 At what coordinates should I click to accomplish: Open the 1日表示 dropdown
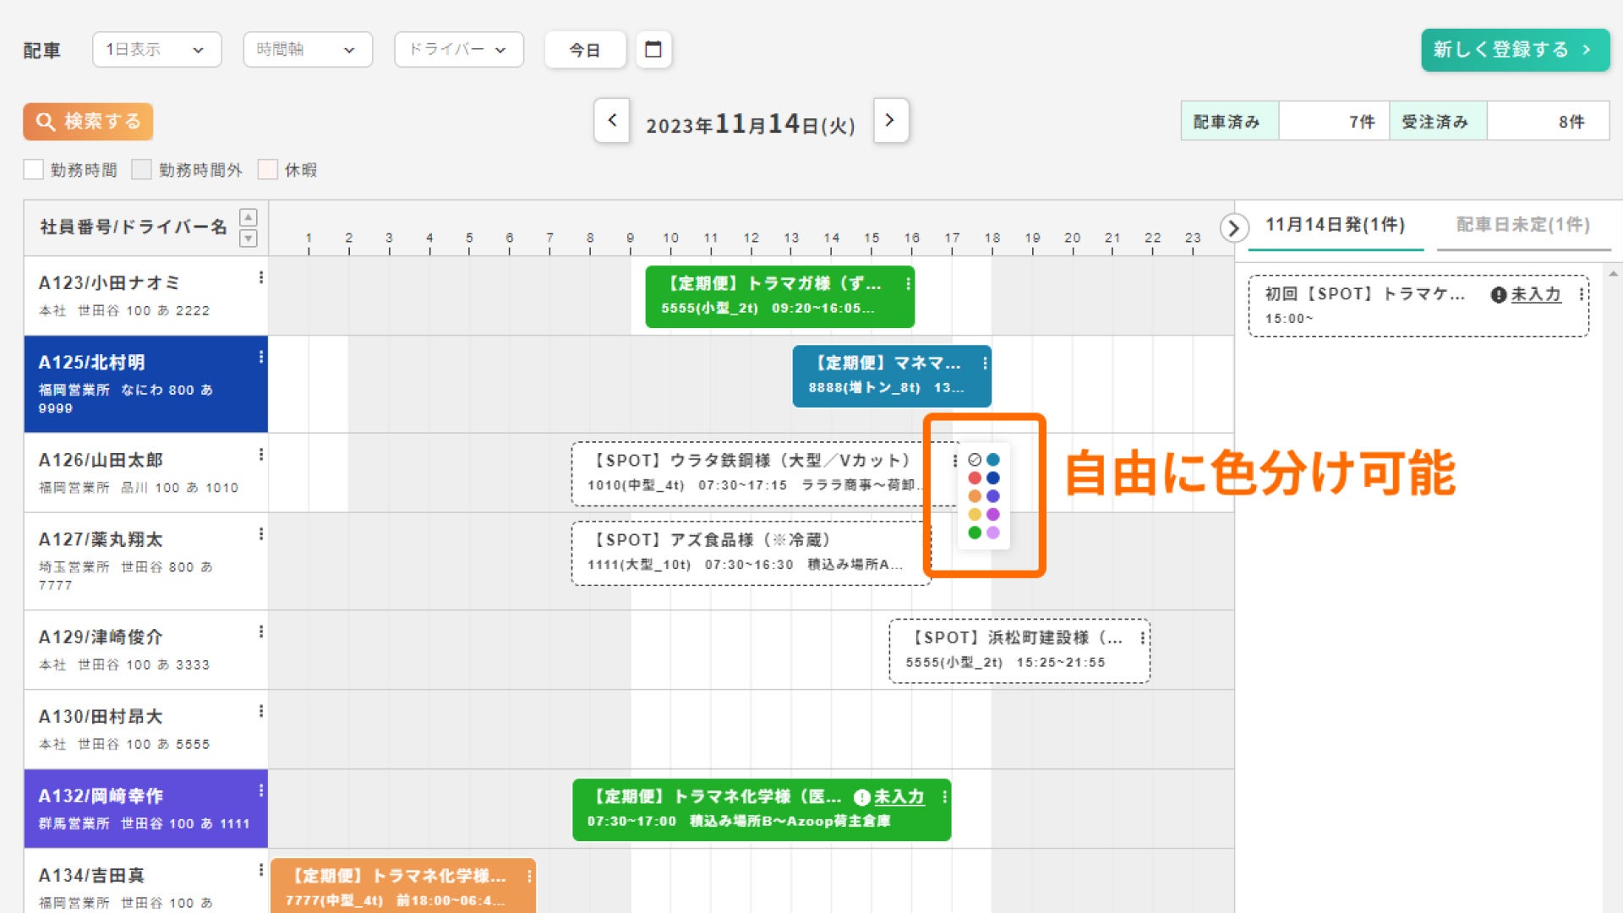click(156, 50)
